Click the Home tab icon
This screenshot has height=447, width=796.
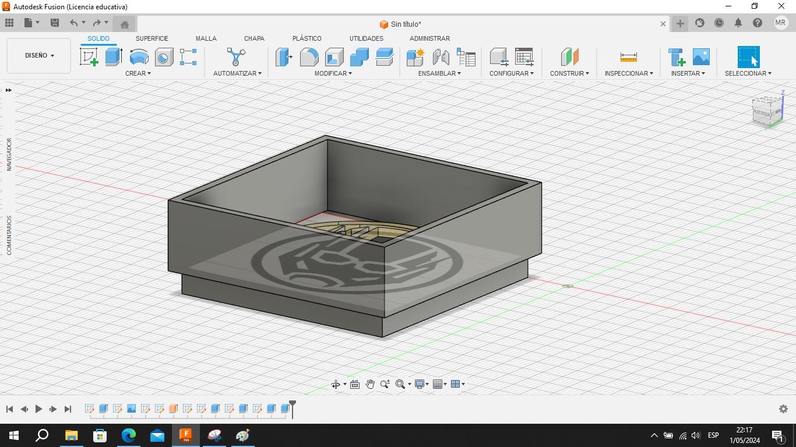(x=124, y=24)
